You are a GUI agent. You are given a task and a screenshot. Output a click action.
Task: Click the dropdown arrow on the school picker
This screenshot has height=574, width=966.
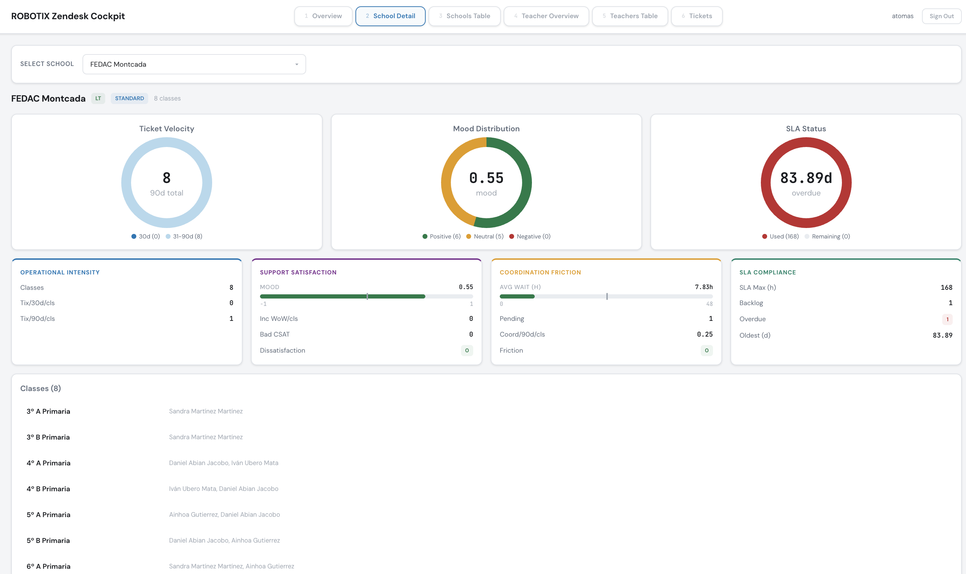pyautogui.click(x=297, y=64)
